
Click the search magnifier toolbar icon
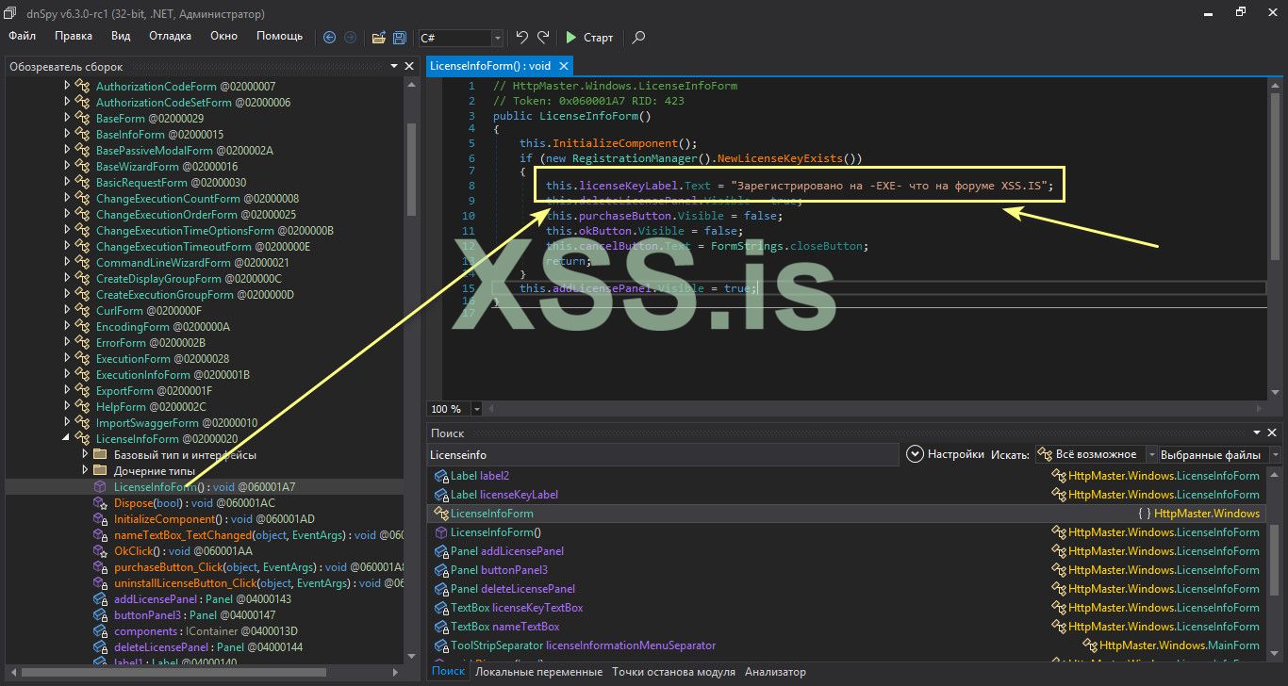click(638, 38)
